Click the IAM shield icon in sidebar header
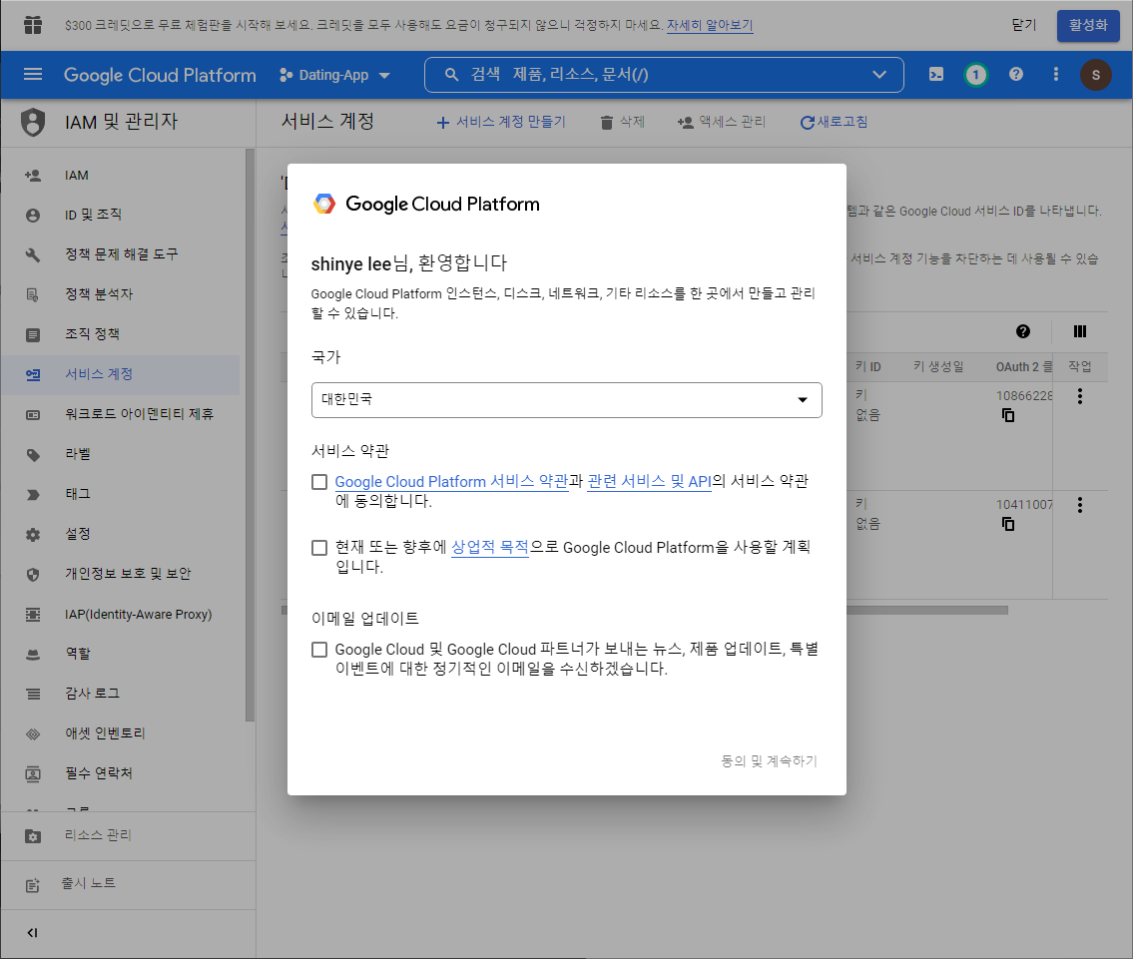Viewport: 1133px width, 959px height. [x=33, y=122]
